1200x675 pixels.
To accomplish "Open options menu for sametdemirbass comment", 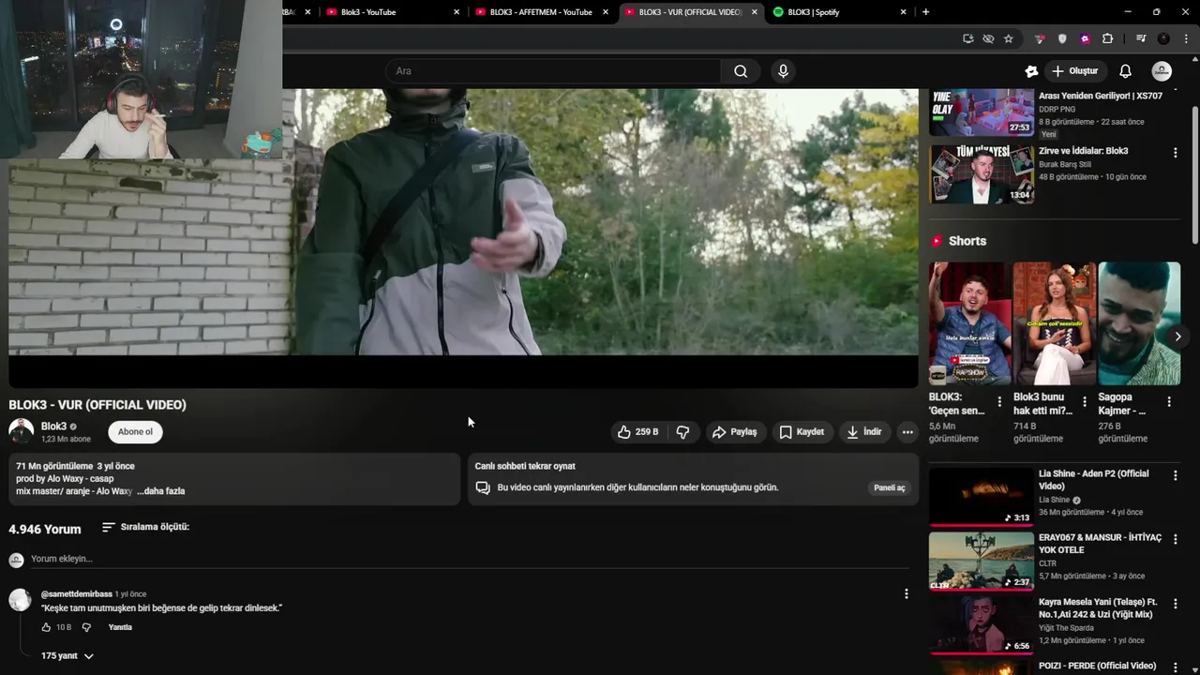I will pyautogui.click(x=906, y=593).
